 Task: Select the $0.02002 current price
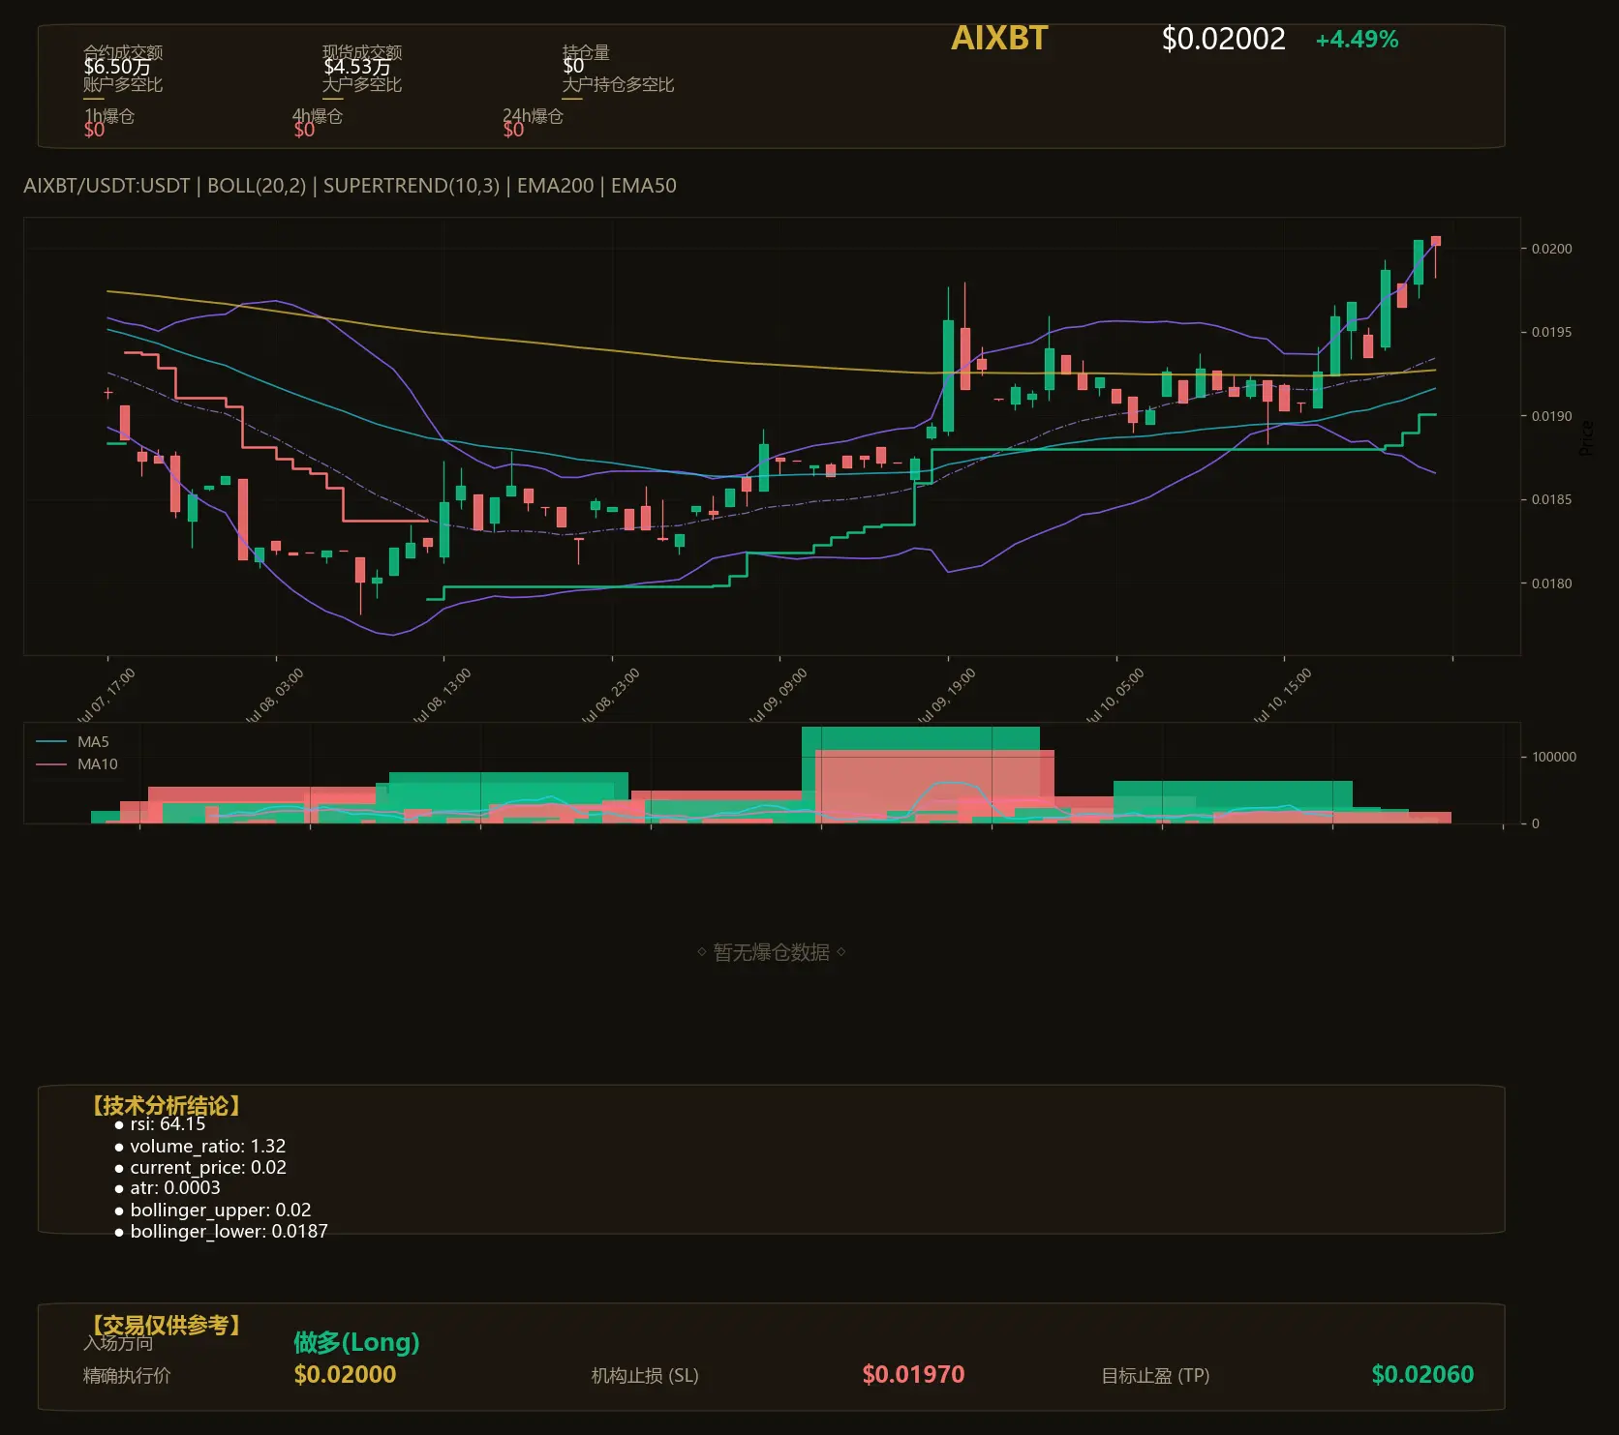[x=1223, y=39]
